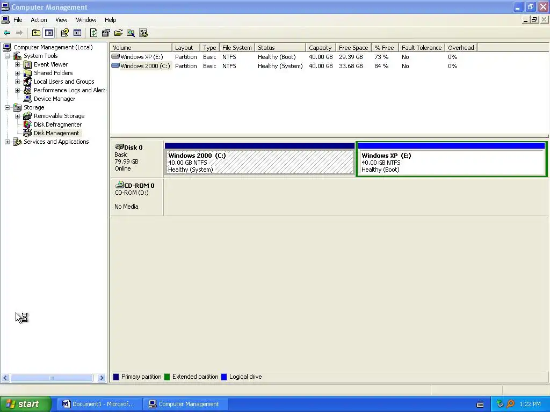Image resolution: width=550 pixels, height=412 pixels.
Task: Click the Removable Storage tree icon
Action: (27, 116)
